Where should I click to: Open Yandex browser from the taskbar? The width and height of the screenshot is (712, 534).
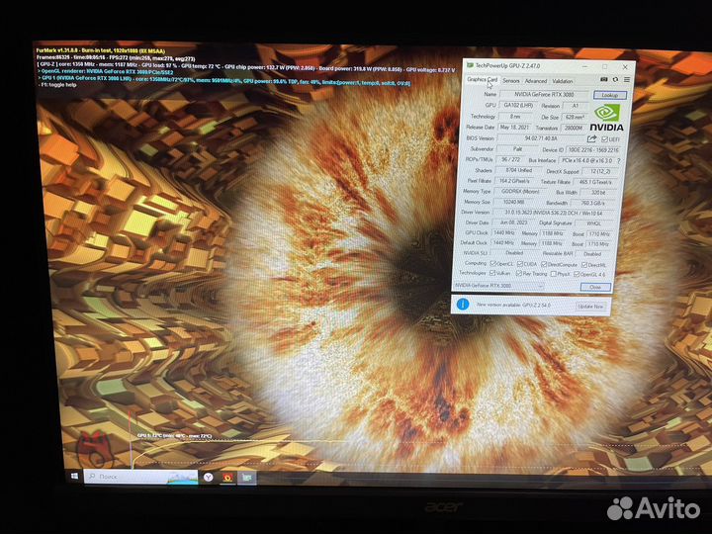209,477
